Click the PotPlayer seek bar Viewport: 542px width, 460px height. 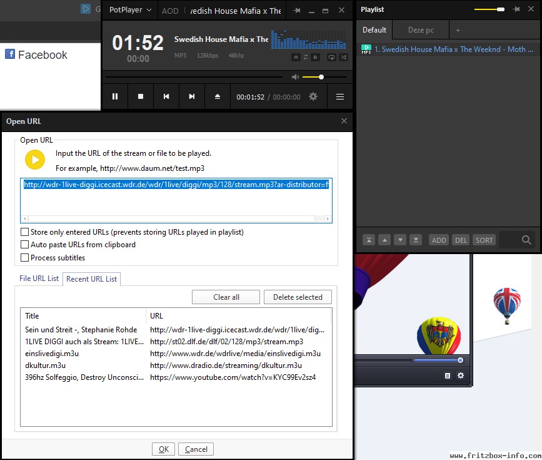coord(194,77)
